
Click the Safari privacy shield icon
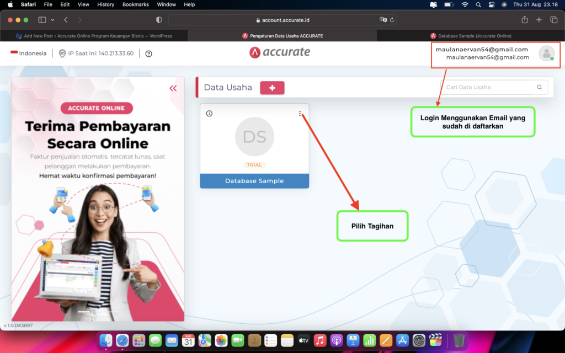(159, 20)
